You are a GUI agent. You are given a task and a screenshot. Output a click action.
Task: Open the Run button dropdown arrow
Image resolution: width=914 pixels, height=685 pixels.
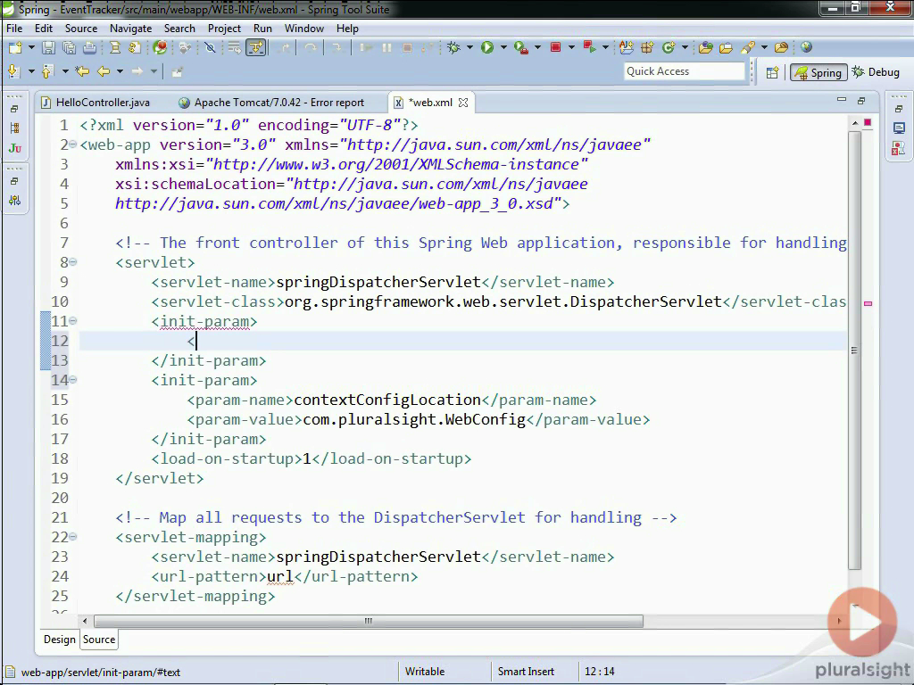click(503, 48)
